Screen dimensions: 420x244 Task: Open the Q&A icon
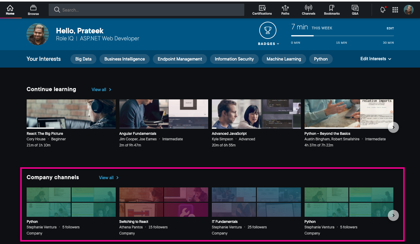[x=355, y=10]
